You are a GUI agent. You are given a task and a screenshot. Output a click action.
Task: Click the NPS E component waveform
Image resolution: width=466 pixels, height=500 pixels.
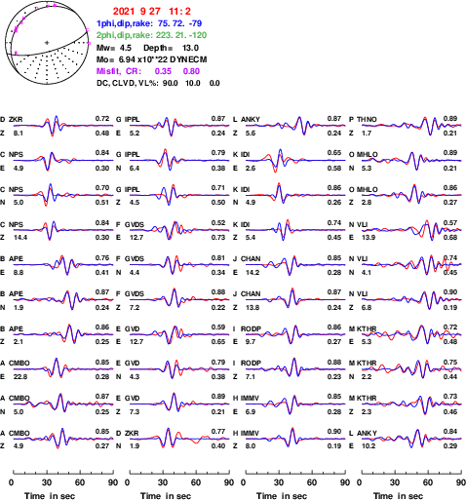click(61, 161)
